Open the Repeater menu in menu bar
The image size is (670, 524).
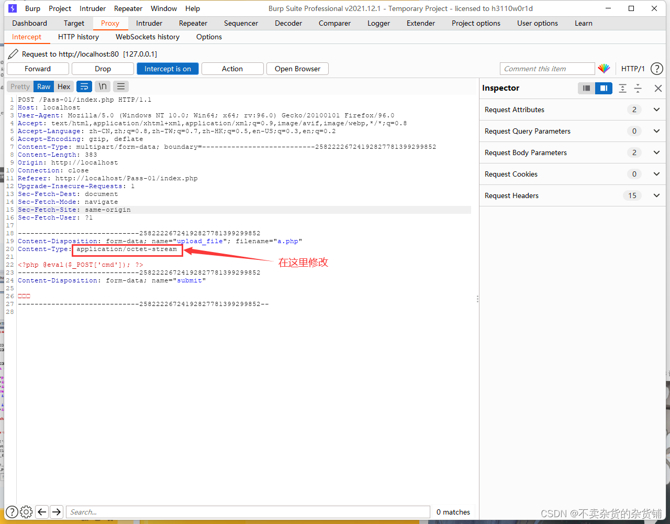[x=128, y=8]
